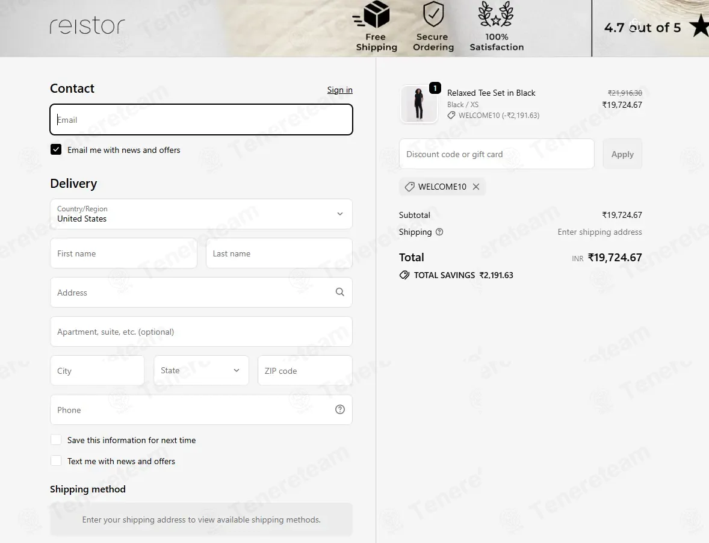Click the Total Savings tag icon
This screenshot has width=709, height=543.
pos(404,275)
